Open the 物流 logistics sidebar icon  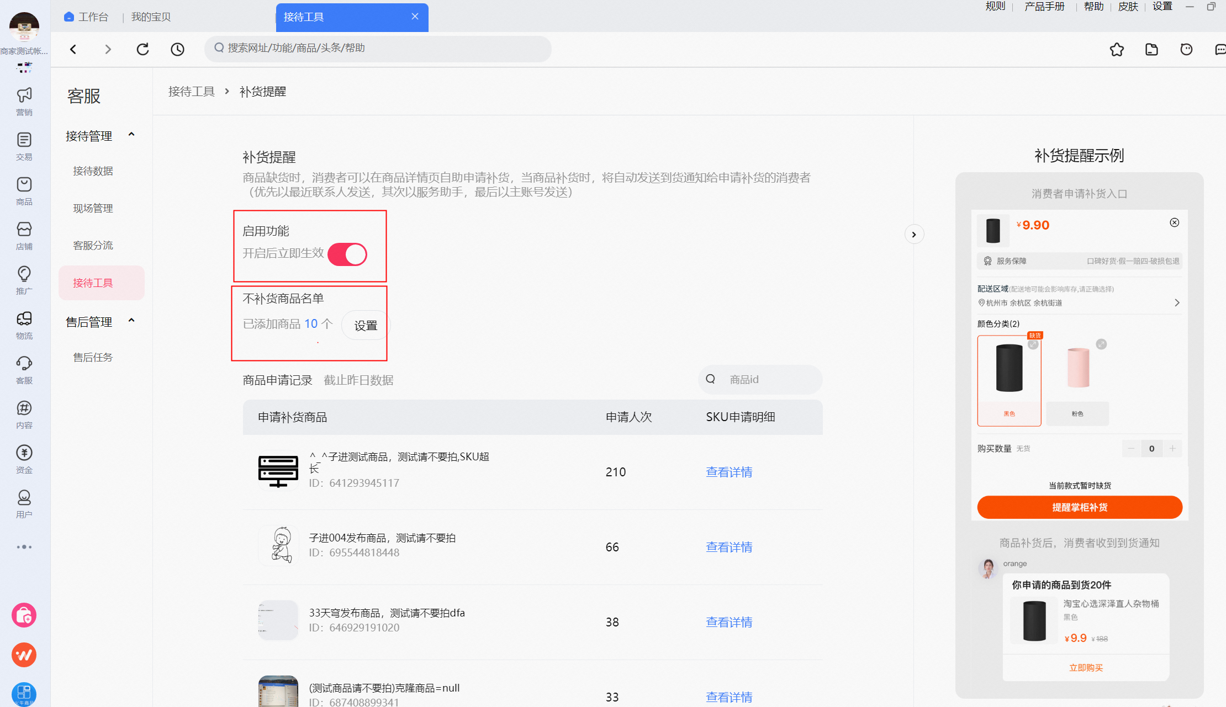point(24,325)
